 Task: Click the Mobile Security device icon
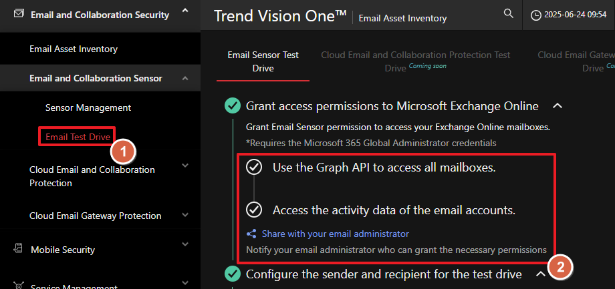pos(18,249)
